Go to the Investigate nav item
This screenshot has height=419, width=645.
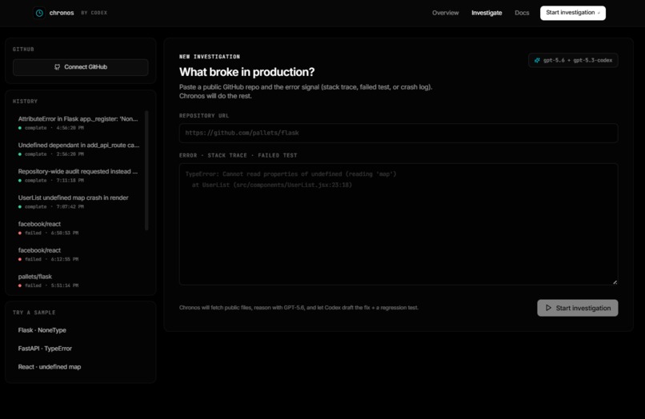[x=487, y=13]
